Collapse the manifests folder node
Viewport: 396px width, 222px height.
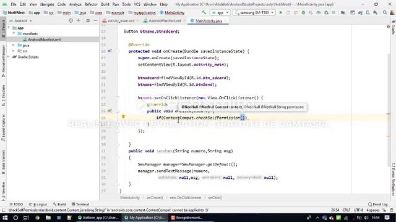point(14,33)
